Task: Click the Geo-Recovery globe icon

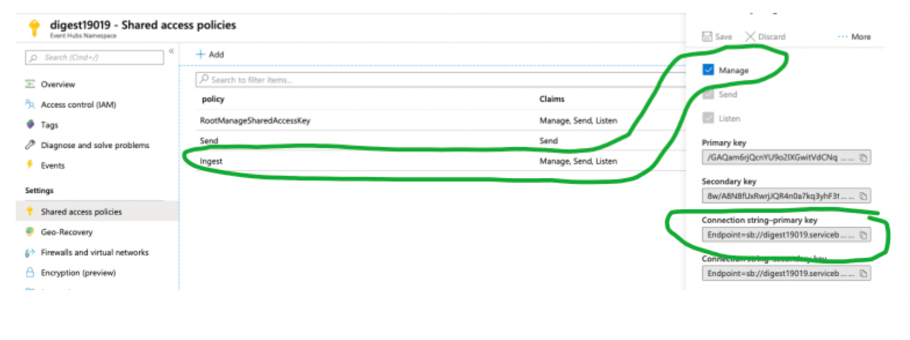Action: (x=30, y=232)
